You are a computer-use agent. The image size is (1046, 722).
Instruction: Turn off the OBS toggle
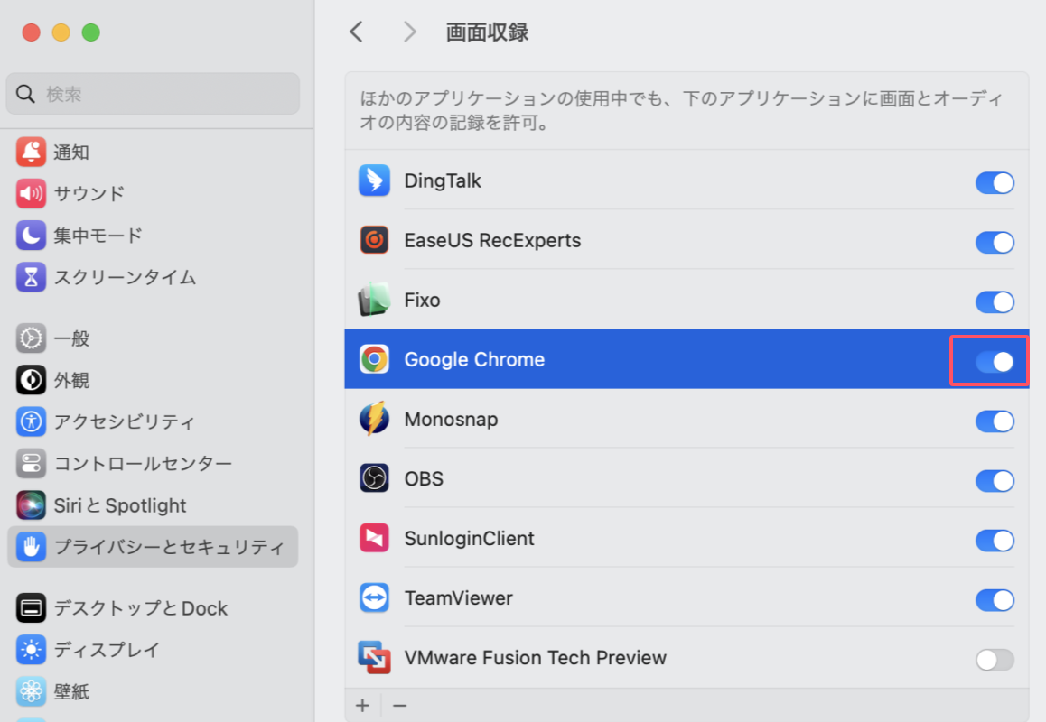tap(995, 481)
